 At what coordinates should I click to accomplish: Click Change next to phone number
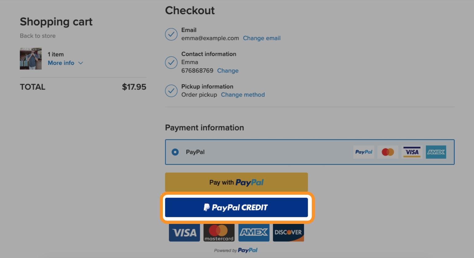point(228,71)
